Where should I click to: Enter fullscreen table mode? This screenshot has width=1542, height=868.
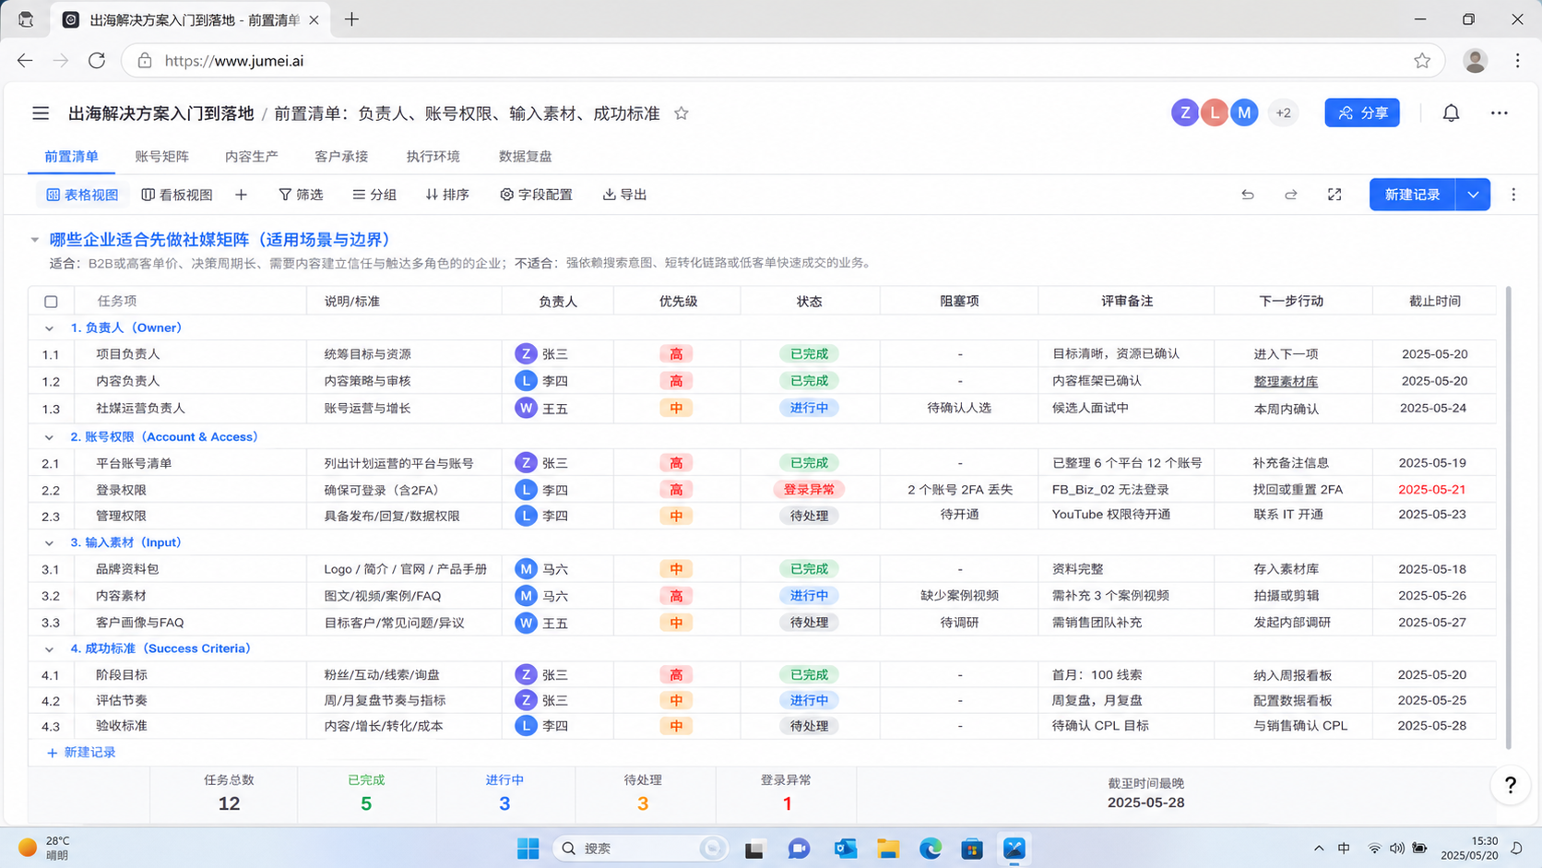coord(1334,195)
